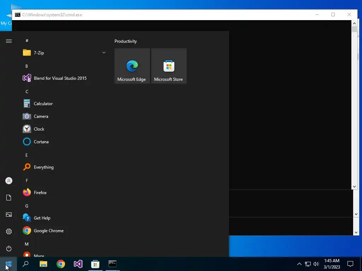
Task: Open Pictures from the Start sidebar
Action: pos(9,215)
